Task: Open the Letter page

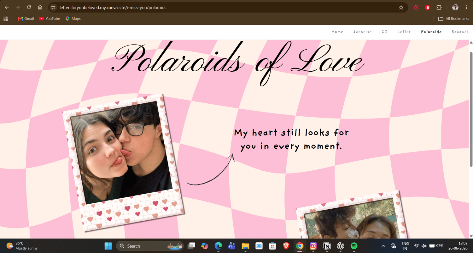Action: tap(404, 32)
